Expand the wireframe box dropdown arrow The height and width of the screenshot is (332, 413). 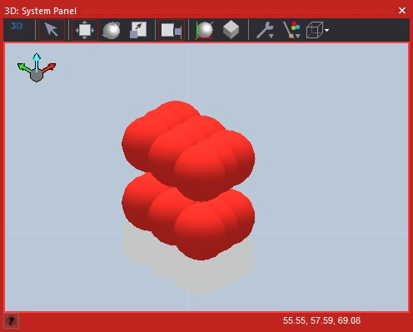click(x=326, y=30)
